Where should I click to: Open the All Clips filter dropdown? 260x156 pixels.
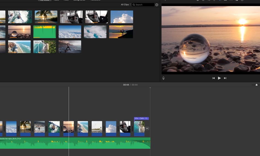[126, 5]
